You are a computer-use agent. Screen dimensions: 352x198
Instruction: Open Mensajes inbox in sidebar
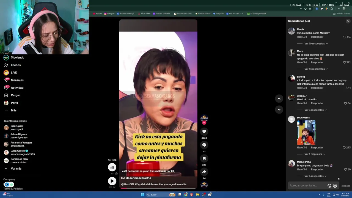click(x=17, y=80)
